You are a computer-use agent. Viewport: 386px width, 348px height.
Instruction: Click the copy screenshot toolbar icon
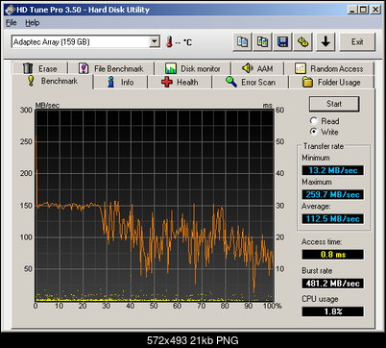pos(262,42)
